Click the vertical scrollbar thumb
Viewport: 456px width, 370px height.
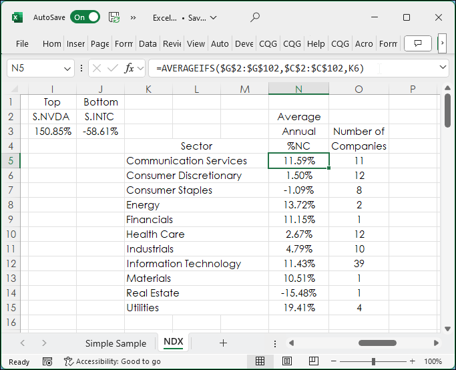pyautogui.click(x=447, y=111)
